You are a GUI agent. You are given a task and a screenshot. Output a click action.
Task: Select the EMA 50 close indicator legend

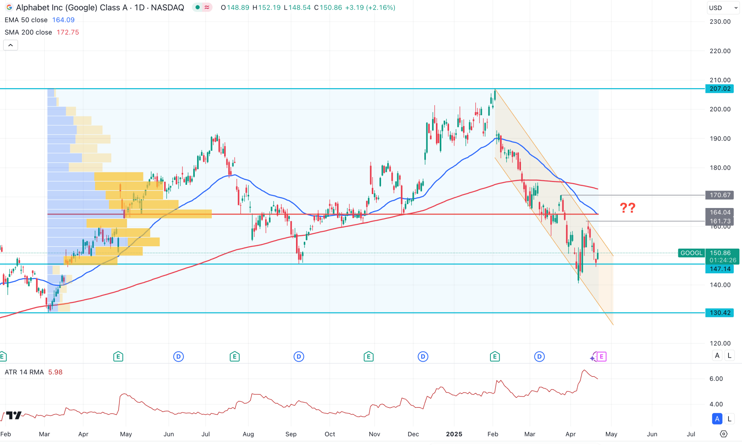click(26, 20)
